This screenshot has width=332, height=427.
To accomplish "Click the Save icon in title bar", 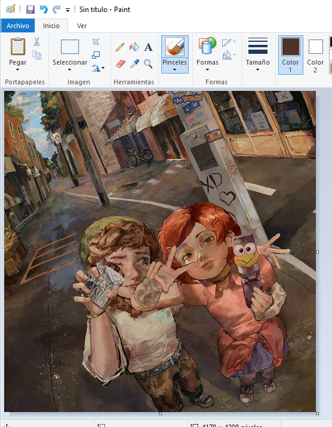I will click(30, 10).
